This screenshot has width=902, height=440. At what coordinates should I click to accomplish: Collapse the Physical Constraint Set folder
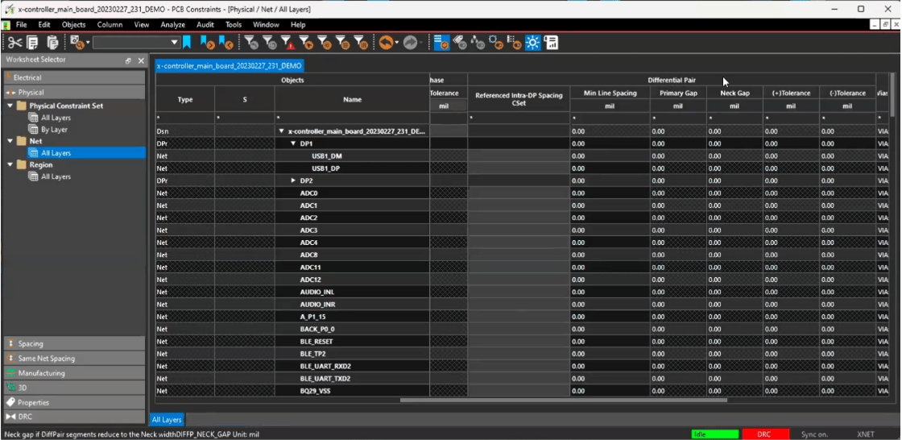(x=10, y=106)
